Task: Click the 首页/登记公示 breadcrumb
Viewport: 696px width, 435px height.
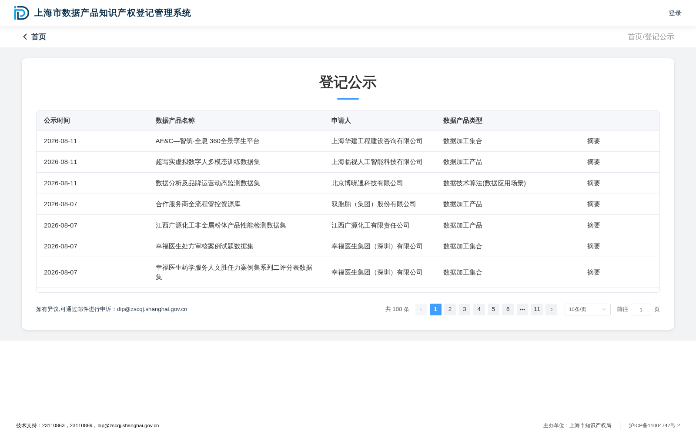Action: point(651,37)
